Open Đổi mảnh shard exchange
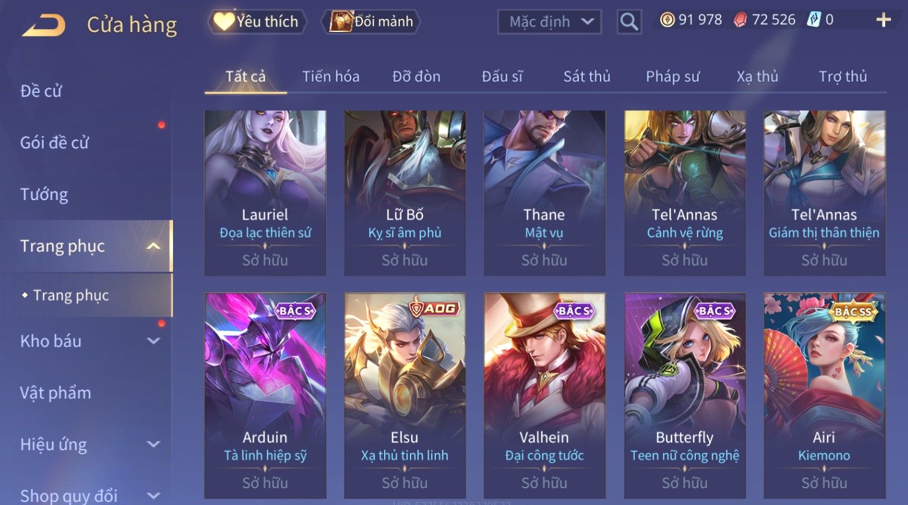The image size is (908, 505). point(371,22)
